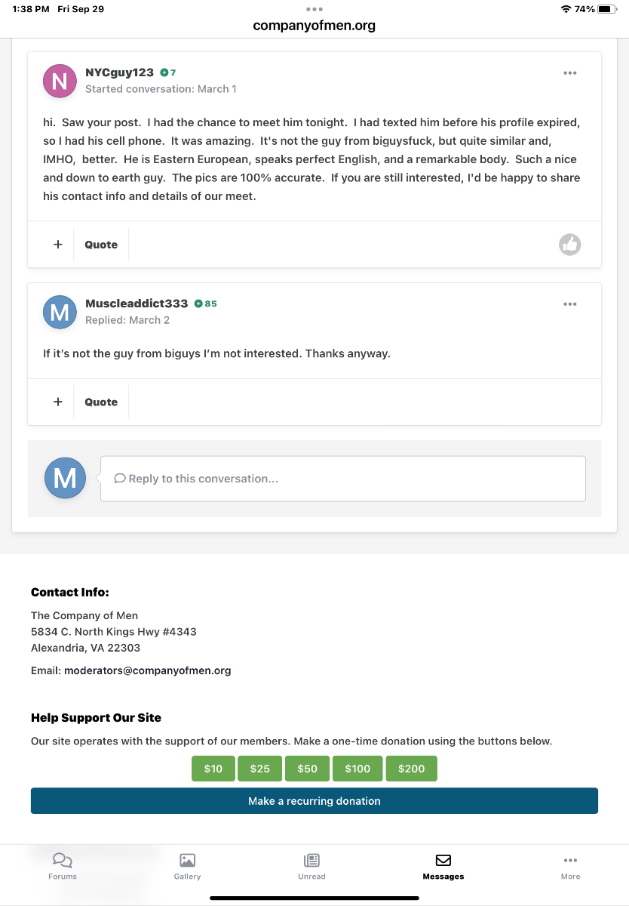Click the Reply to this conversation field
629x906 pixels.
(343, 479)
